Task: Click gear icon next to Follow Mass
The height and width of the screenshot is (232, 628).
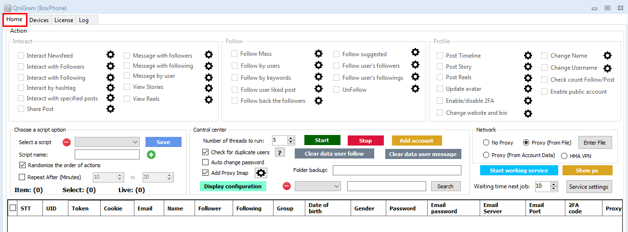Action: tap(318, 54)
